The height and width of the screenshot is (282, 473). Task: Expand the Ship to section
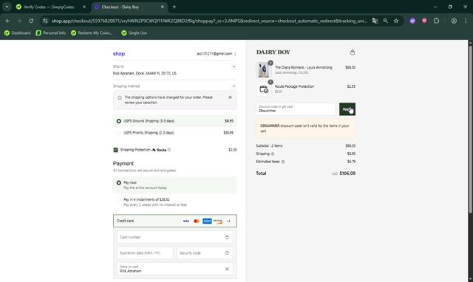[234, 66]
